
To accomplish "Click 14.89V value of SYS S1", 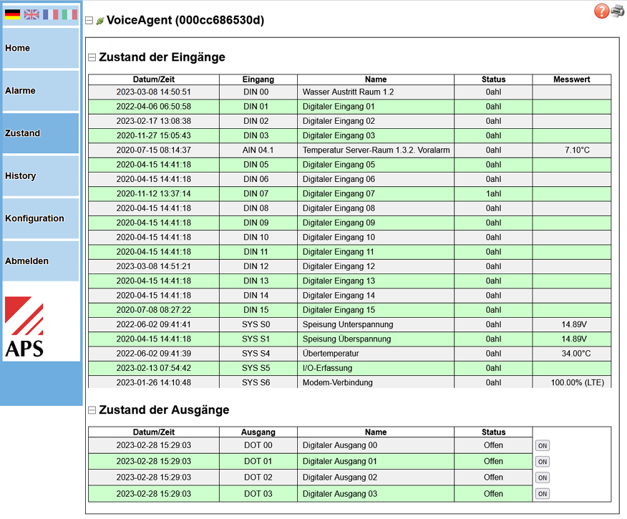I will pos(574,339).
